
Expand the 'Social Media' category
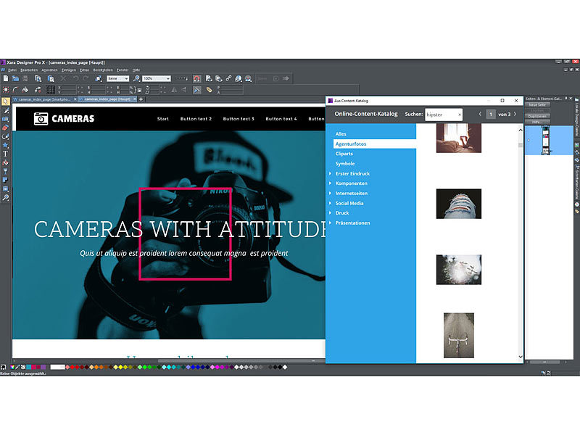(x=331, y=203)
